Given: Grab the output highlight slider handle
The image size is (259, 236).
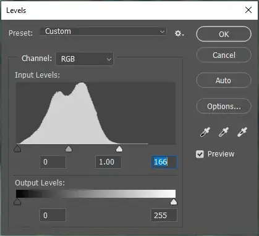Looking at the screenshot, I should pyautogui.click(x=174, y=202).
